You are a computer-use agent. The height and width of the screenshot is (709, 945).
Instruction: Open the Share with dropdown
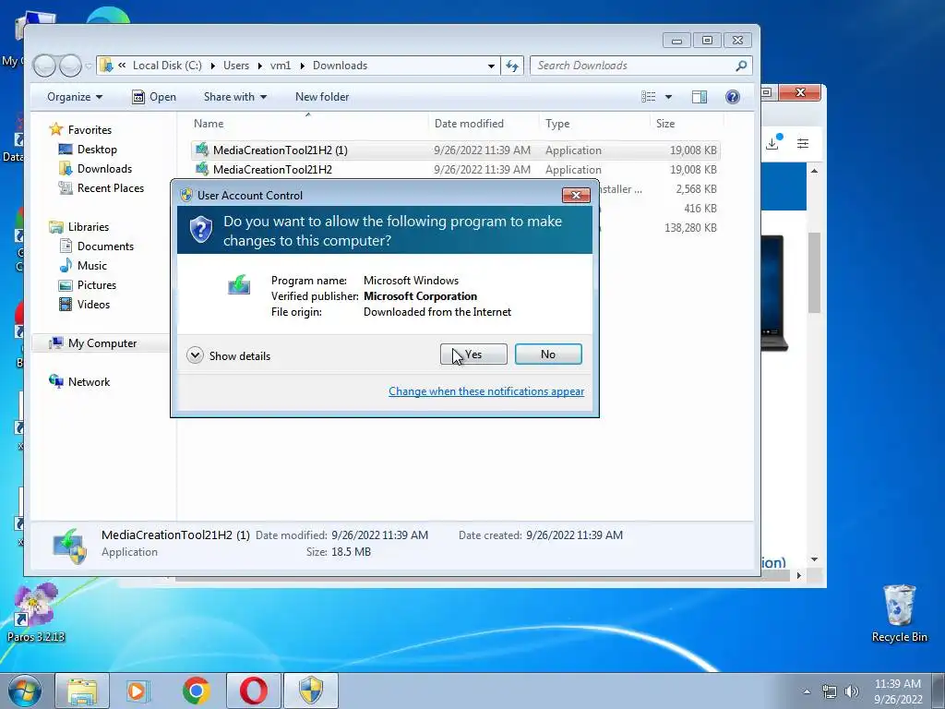235,97
